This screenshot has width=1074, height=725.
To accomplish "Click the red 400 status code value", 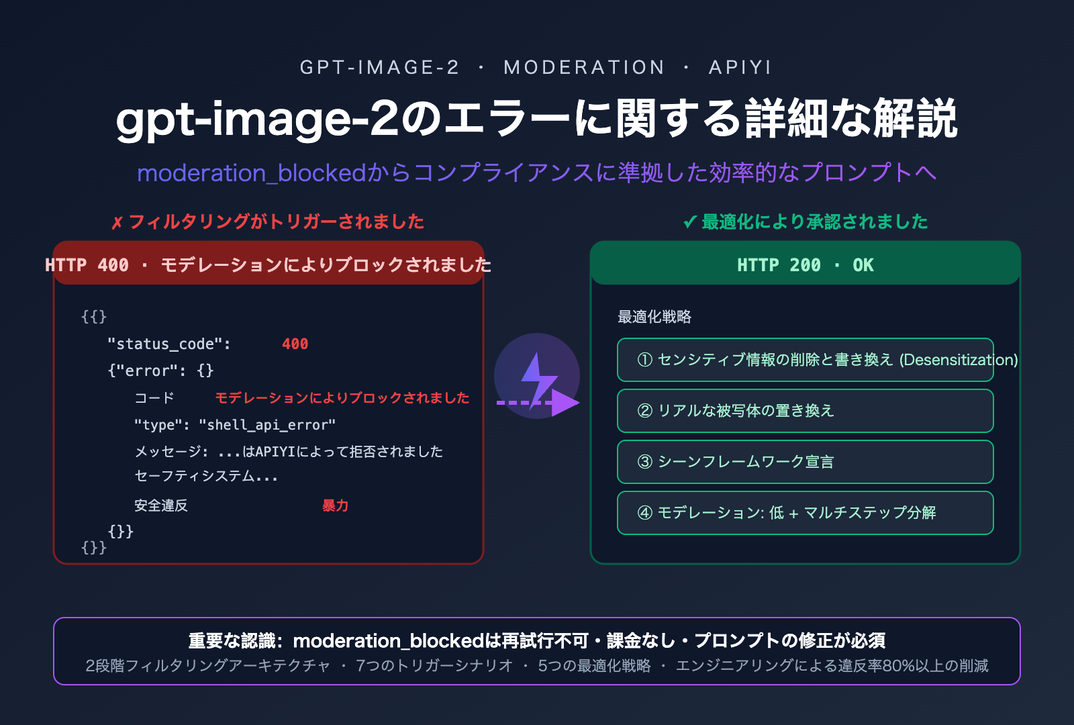I will [296, 344].
